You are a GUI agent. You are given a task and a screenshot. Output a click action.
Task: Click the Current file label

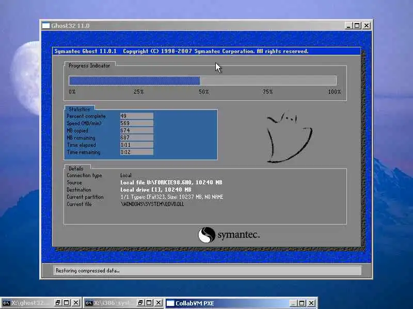click(79, 204)
